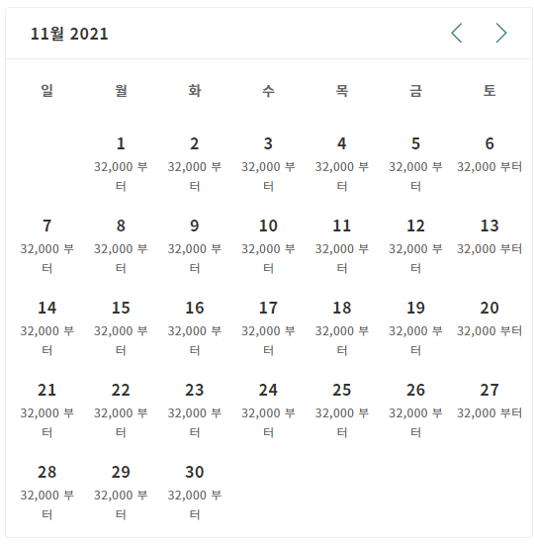Select Sunday November 7
This screenshot has height=544, width=534.
coord(46,246)
